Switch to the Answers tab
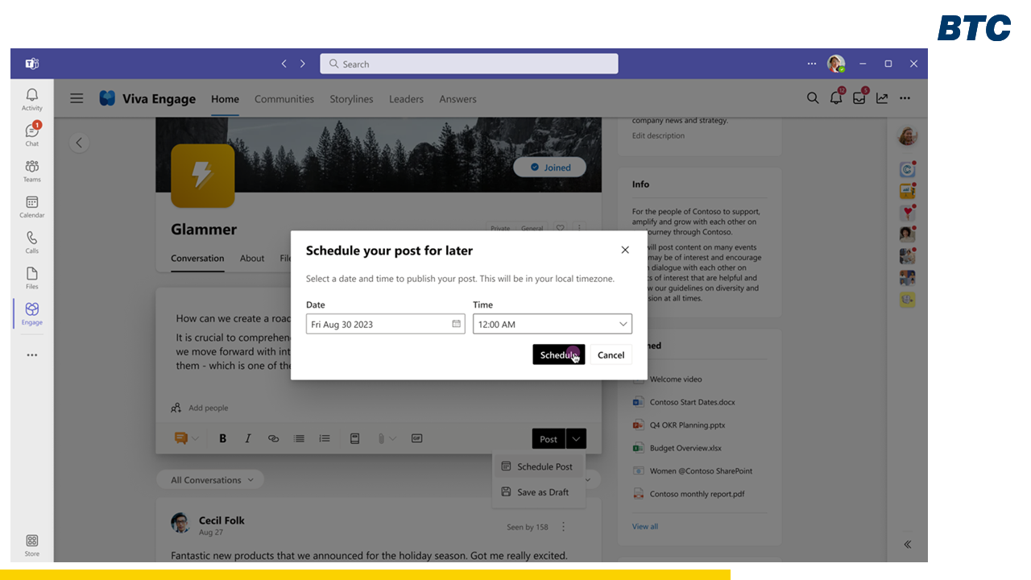This screenshot has height=580, width=1031. [x=458, y=99]
